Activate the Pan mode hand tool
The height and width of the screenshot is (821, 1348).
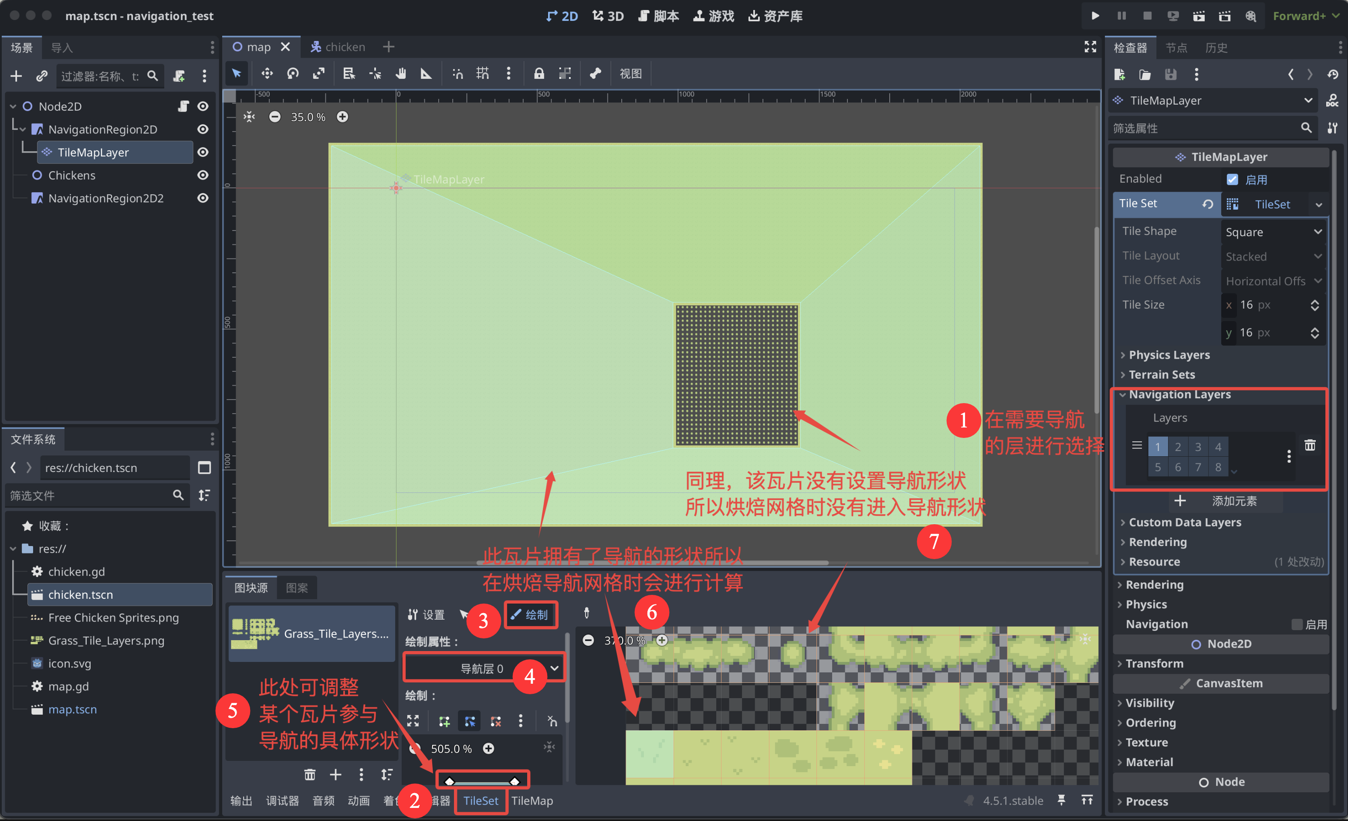(401, 73)
